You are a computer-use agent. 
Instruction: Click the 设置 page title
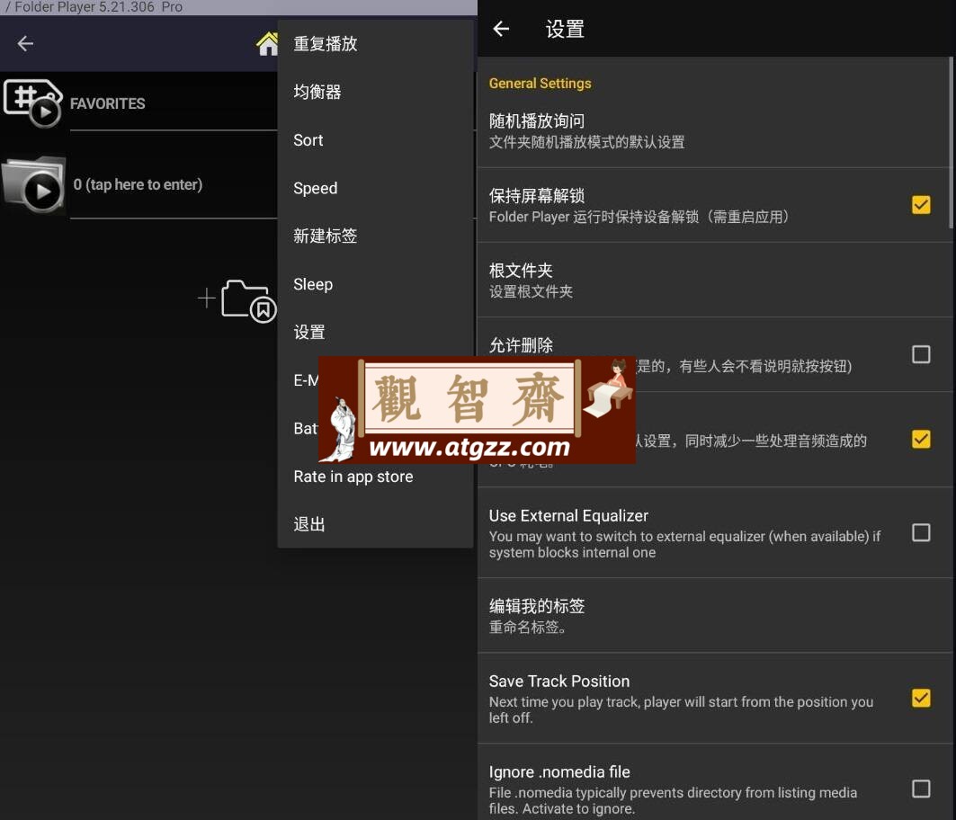565,30
